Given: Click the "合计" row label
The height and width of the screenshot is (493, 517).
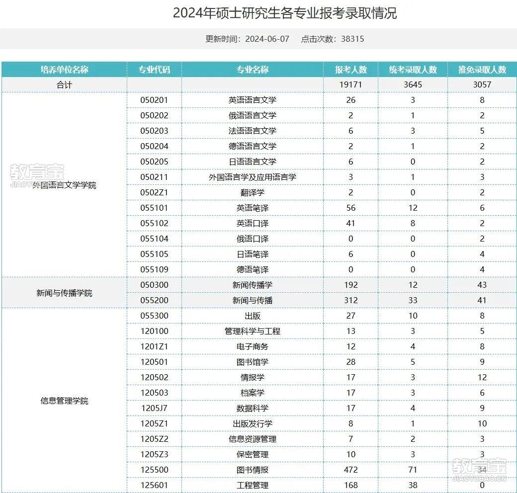Looking at the screenshot, I should 64,84.
